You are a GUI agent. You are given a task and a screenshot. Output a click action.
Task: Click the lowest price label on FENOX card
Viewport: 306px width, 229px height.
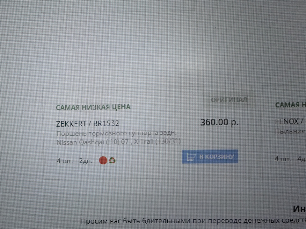click(291, 105)
